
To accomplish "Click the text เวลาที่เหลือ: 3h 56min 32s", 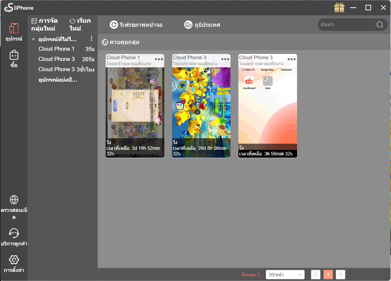I will click(266, 154).
